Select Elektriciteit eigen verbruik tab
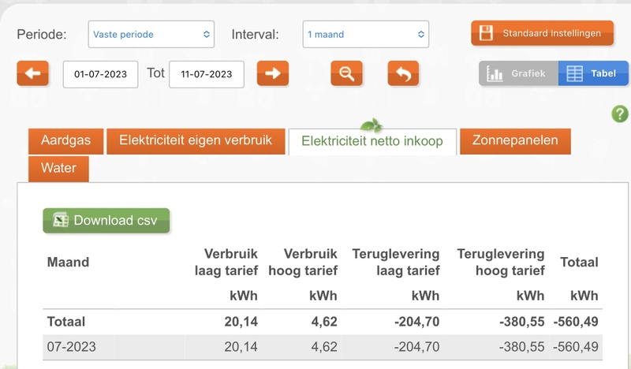 196,141
